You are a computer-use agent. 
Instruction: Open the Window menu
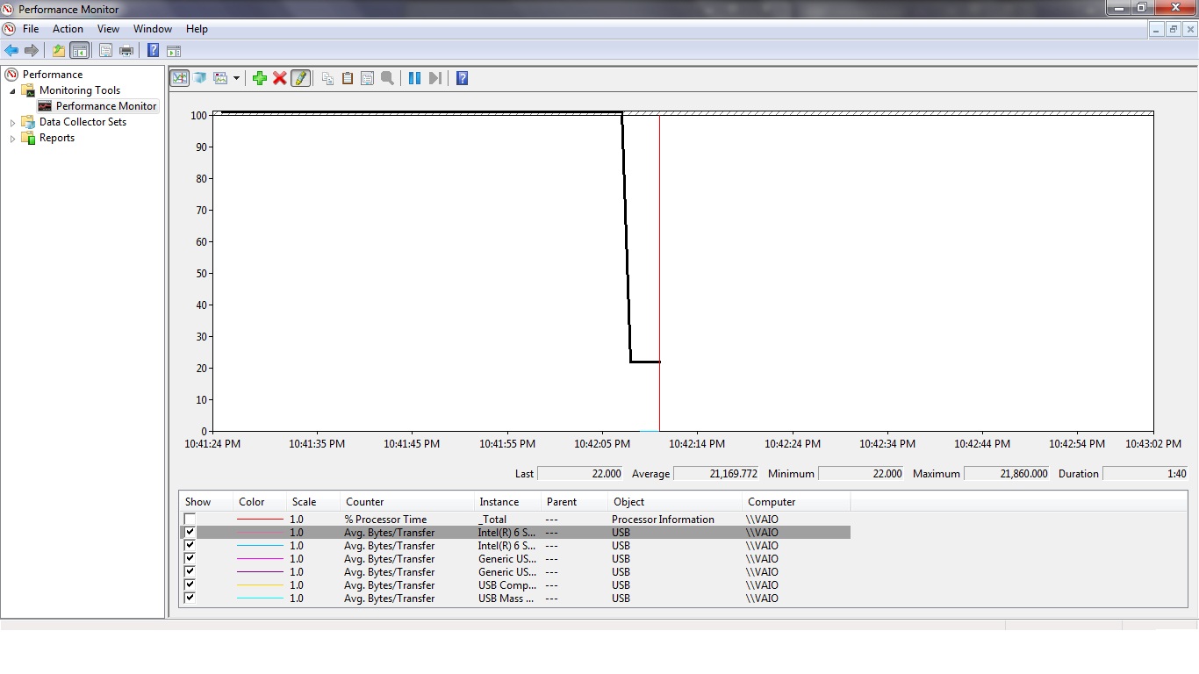153,29
